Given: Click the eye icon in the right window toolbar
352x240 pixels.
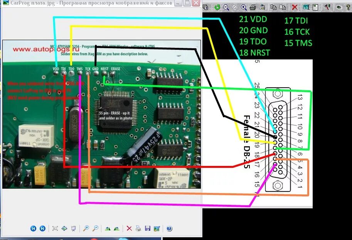Looking at the screenshot, I should click(339, 7).
